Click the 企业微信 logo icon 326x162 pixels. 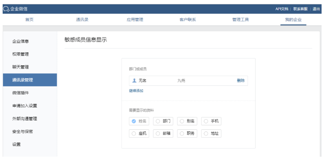click(6, 9)
